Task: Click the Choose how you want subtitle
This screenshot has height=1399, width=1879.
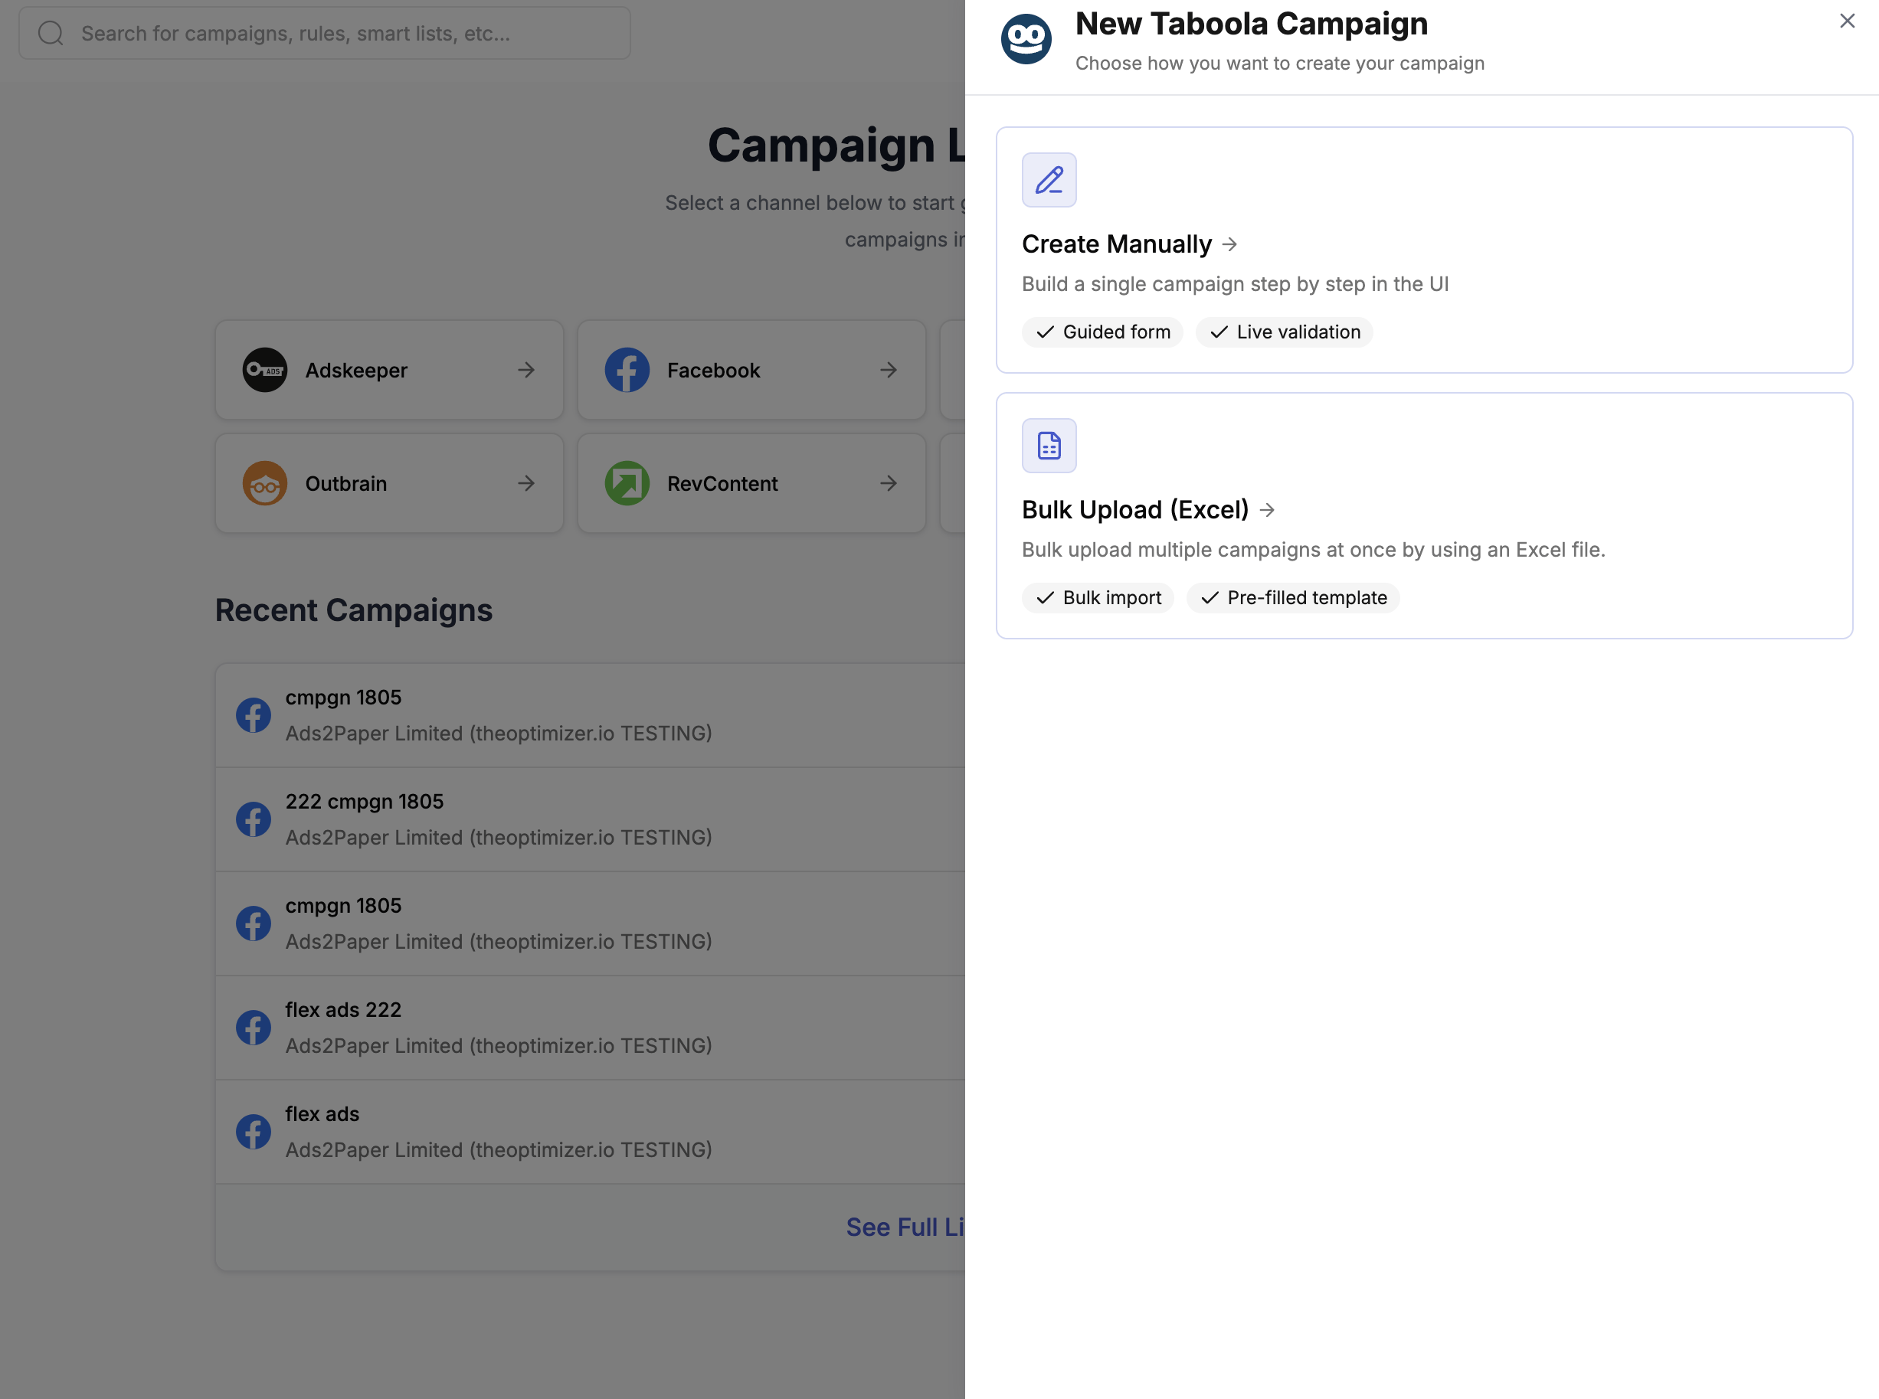Action: click(1279, 64)
